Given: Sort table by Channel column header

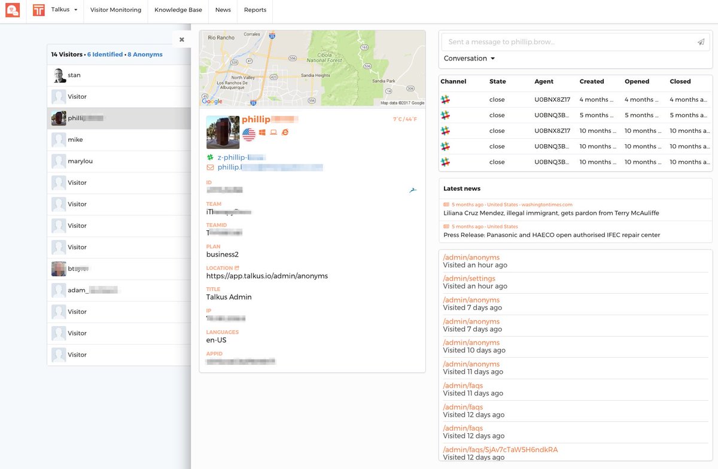Looking at the screenshot, I should pyautogui.click(x=453, y=81).
